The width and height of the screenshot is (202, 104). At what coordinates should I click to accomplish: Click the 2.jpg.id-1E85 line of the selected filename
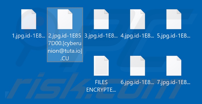coord(65,36)
